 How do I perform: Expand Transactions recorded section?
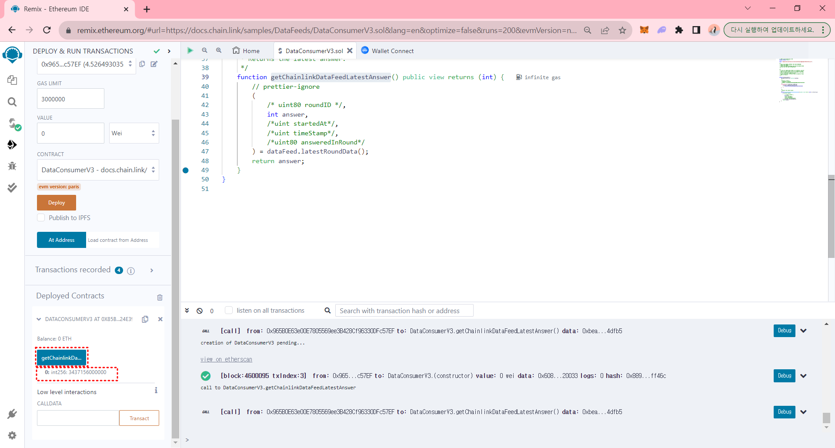(152, 271)
